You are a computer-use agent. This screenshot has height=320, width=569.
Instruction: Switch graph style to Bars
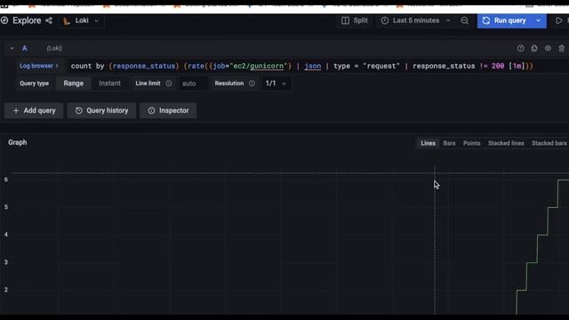449,143
